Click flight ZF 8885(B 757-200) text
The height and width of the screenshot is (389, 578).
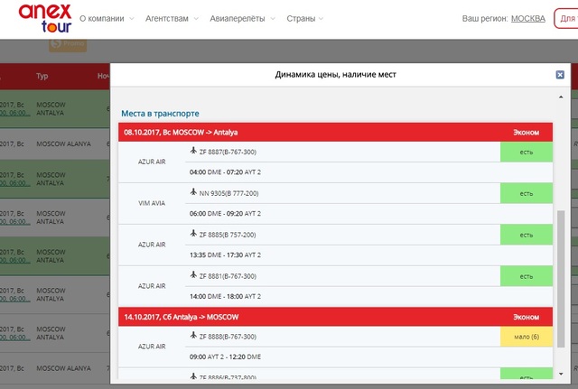[228, 235]
